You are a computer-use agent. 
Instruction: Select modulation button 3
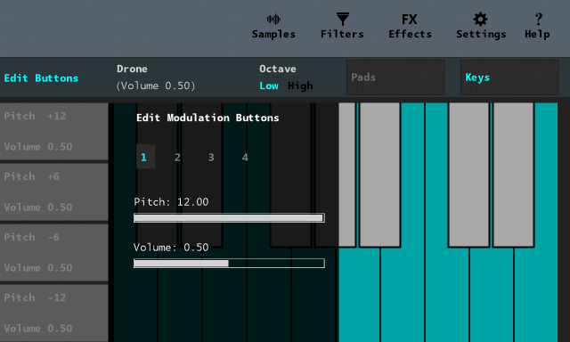pos(211,157)
